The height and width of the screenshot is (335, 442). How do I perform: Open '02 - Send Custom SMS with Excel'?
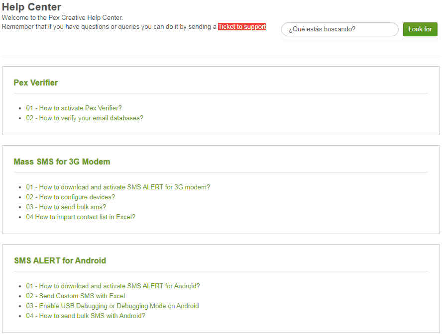pos(76,296)
